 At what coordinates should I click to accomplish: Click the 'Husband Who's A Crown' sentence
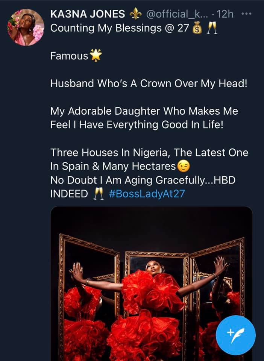click(x=149, y=83)
